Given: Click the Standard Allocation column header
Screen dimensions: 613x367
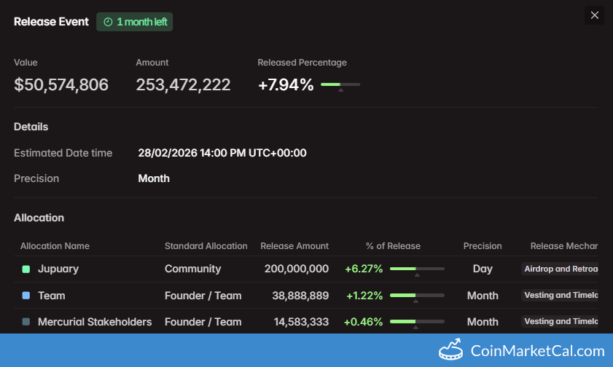Looking at the screenshot, I should [206, 246].
